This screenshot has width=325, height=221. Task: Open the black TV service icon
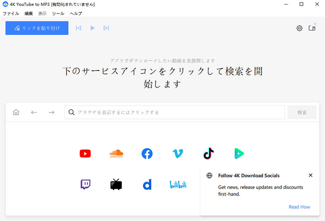point(116,184)
